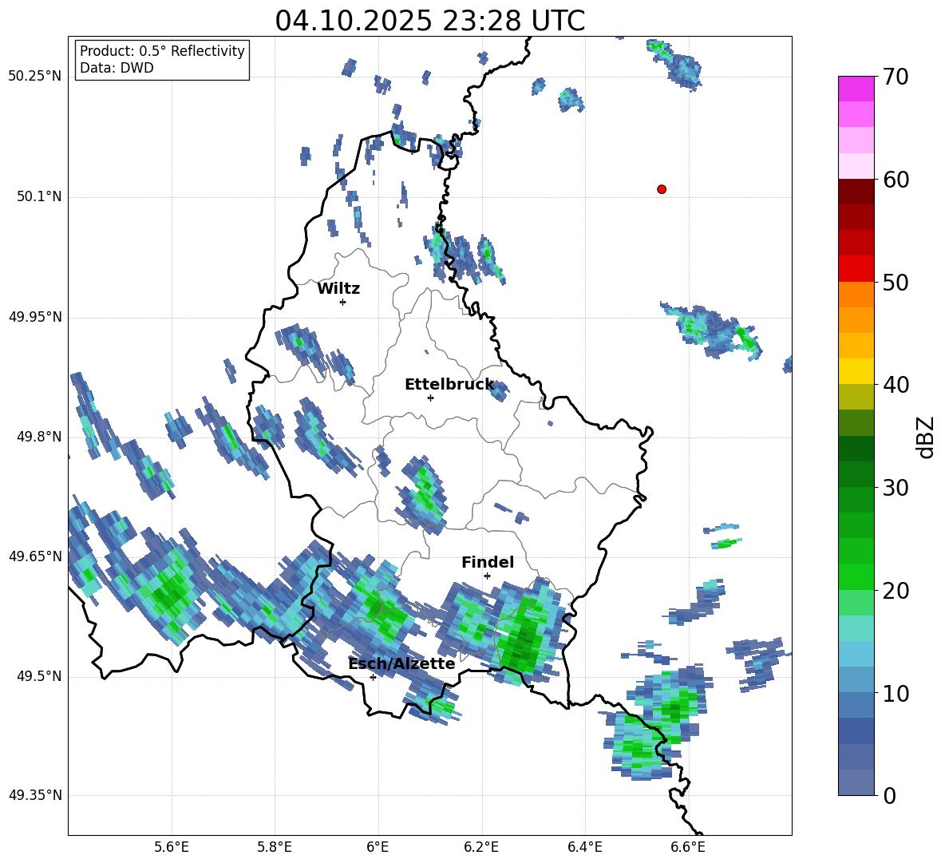Click the Wiltz station cross marker
Screen dimensions: 945x863
point(343,302)
